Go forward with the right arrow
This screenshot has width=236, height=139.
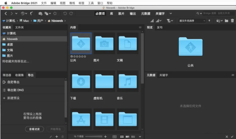click(x=12, y=14)
